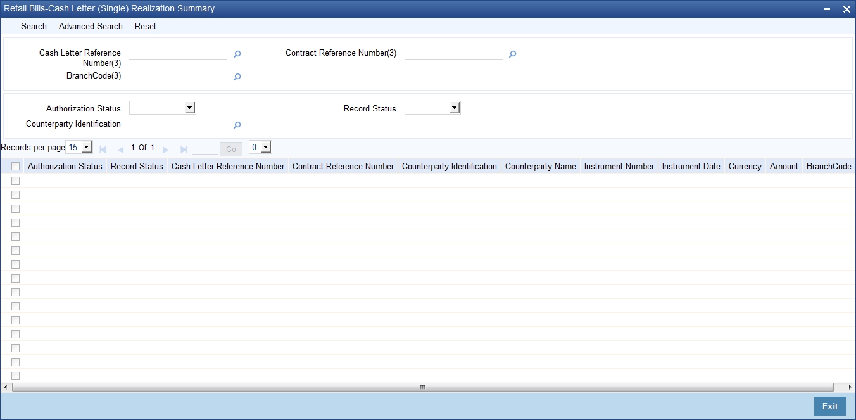The height and width of the screenshot is (420, 856).
Task: Click the Instrument Number column header
Action: point(619,167)
